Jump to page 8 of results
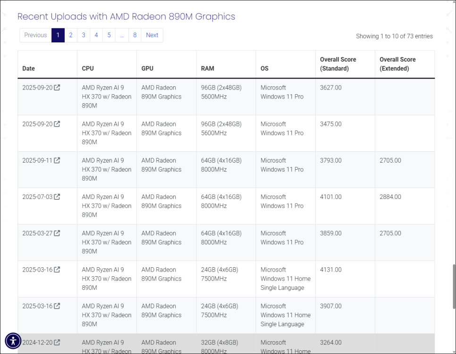The width and height of the screenshot is (456, 354). point(135,35)
